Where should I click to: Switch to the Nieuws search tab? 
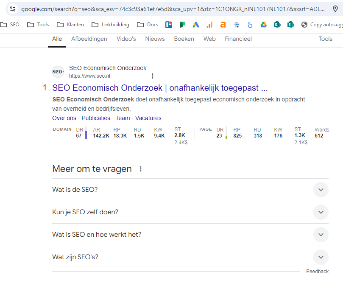point(155,39)
